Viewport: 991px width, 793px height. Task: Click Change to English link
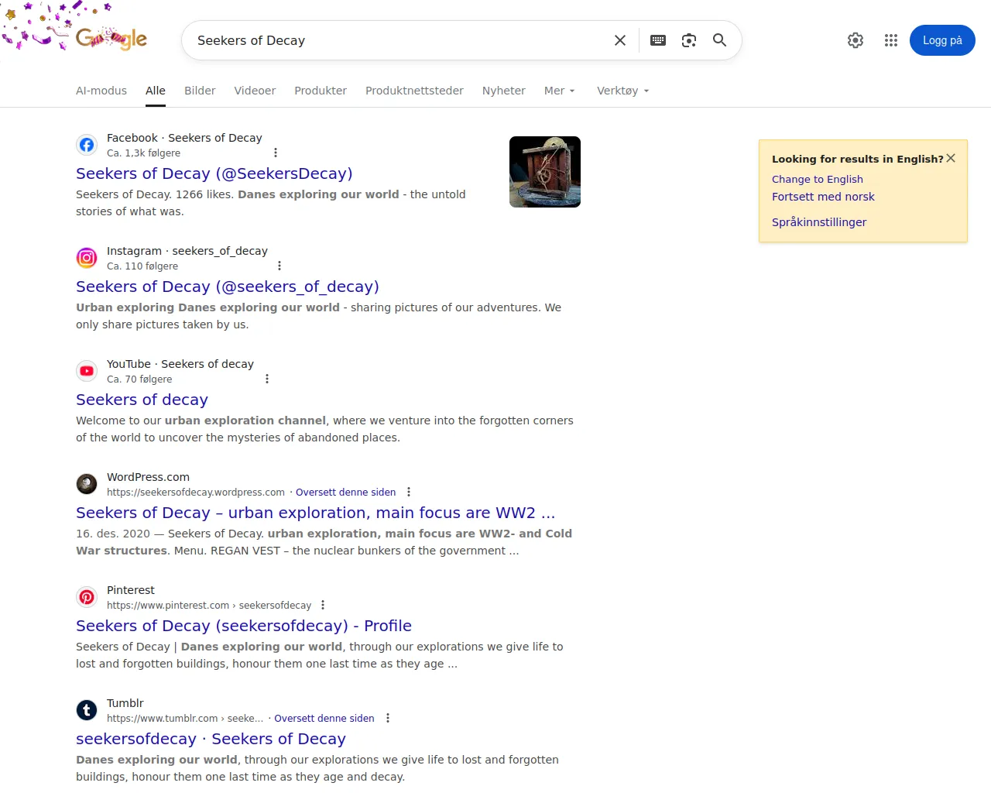pyautogui.click(x=818, y=179)
